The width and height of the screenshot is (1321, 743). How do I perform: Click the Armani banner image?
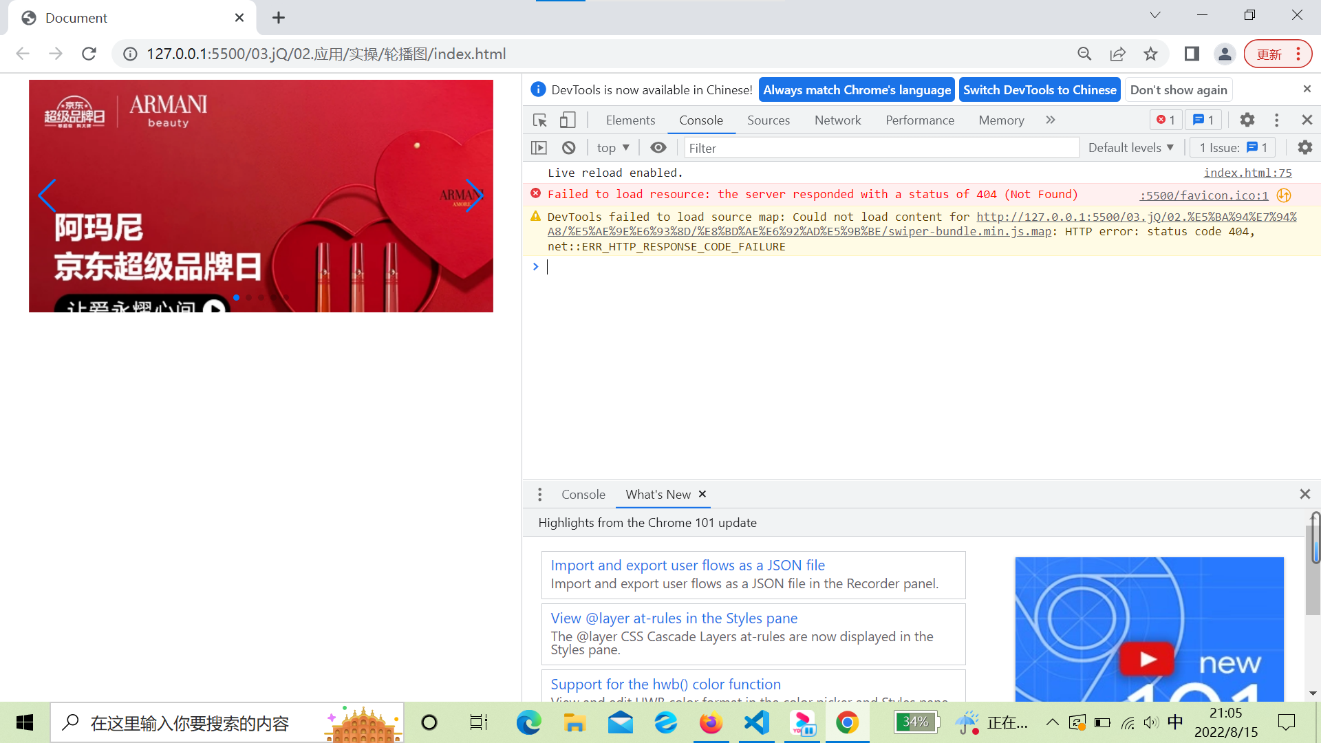261,196
